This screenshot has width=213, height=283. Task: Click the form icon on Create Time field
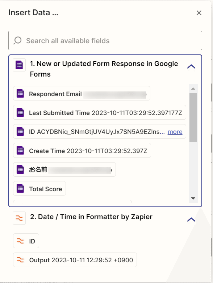pos(20,150)
